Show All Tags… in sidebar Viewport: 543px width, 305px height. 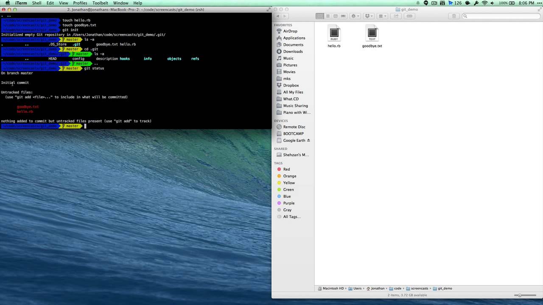point(292,216)
